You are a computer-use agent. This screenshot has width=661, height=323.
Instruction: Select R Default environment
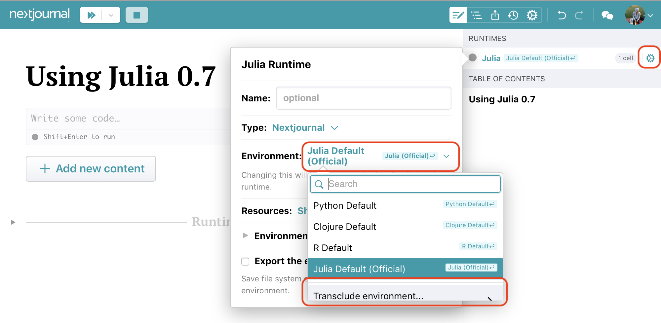(405, 248)
